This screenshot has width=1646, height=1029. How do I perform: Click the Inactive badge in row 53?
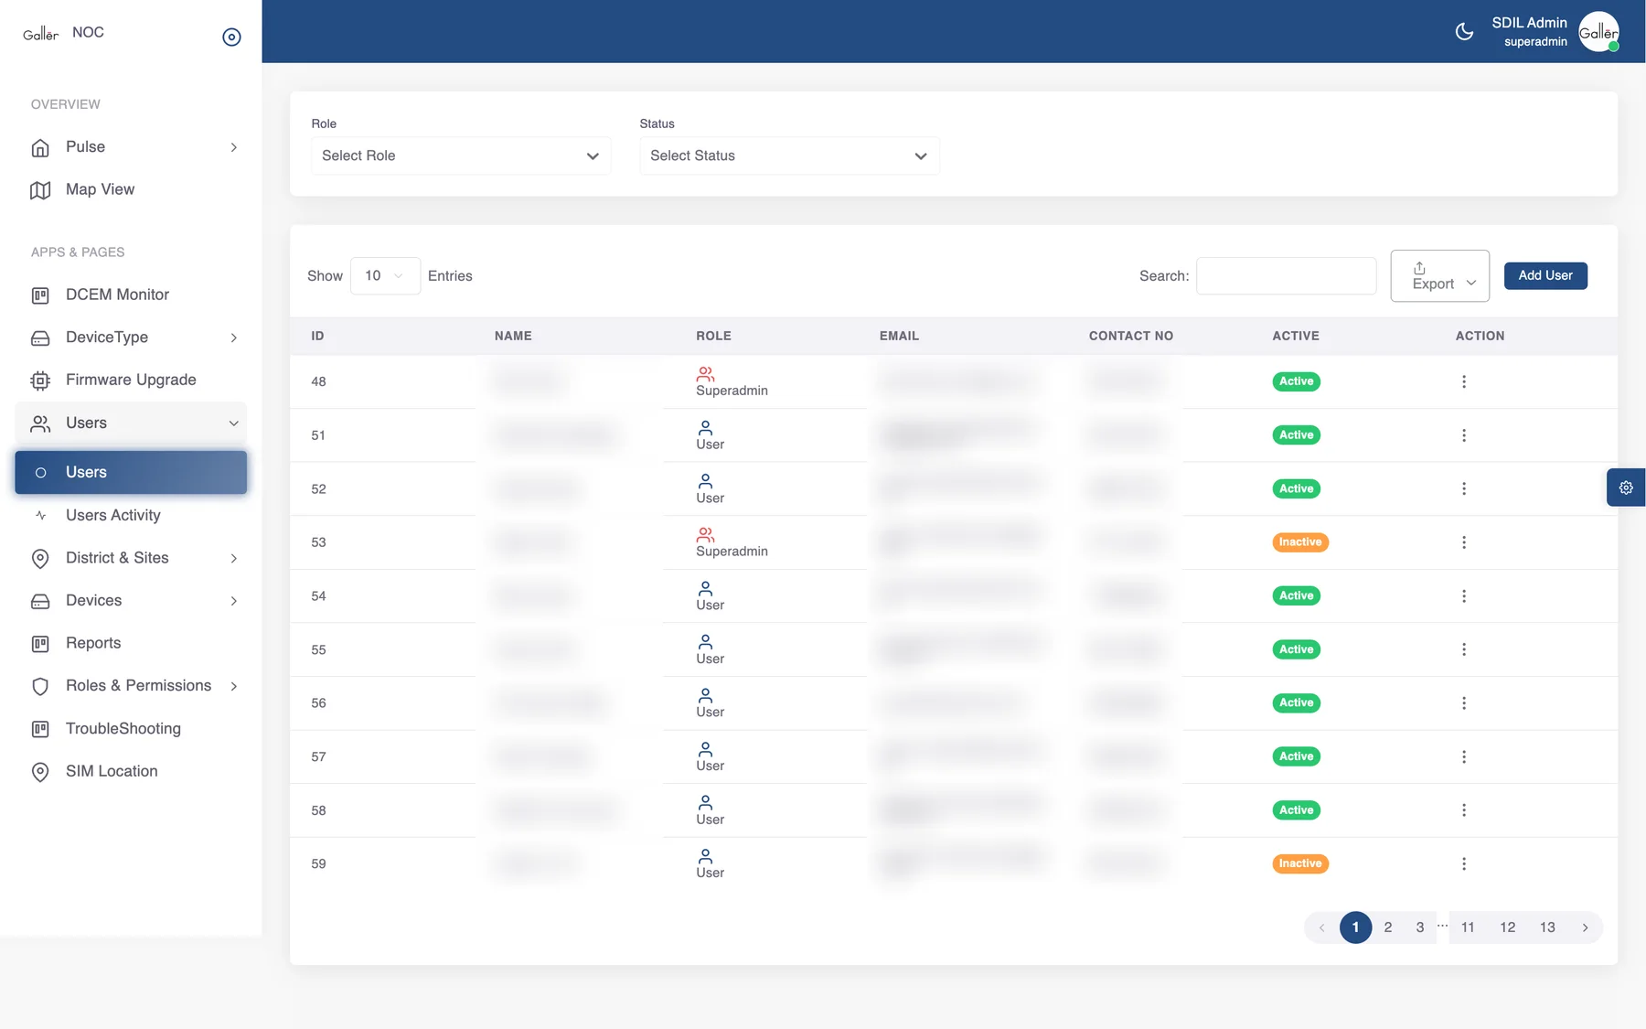coord(1299,542)
